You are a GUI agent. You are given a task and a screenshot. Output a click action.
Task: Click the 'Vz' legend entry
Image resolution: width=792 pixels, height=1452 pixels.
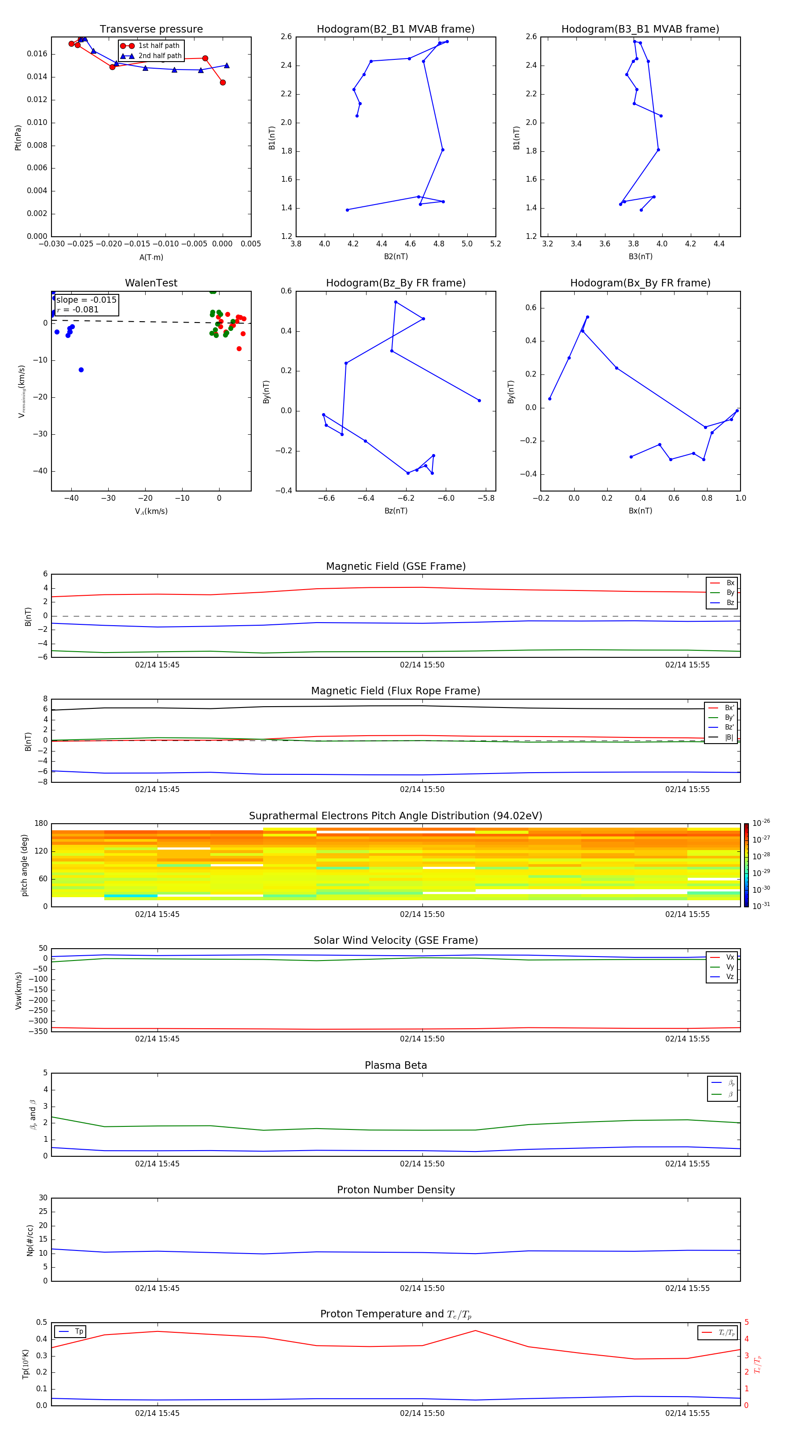[722, 977]
